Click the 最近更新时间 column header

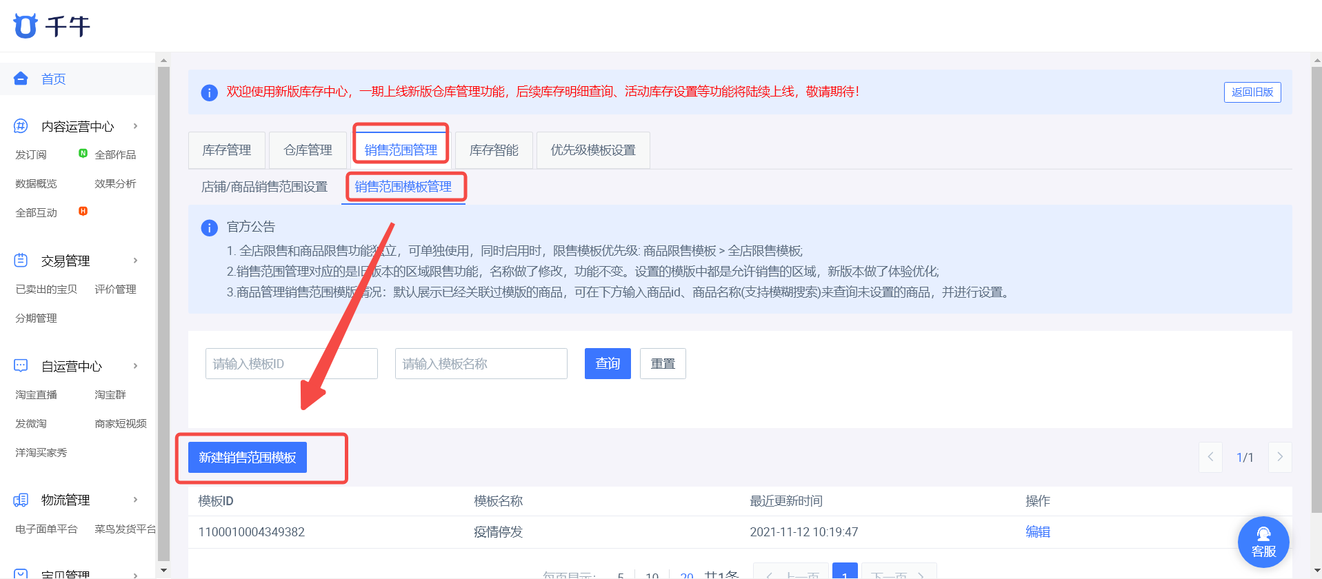point(786,501)
